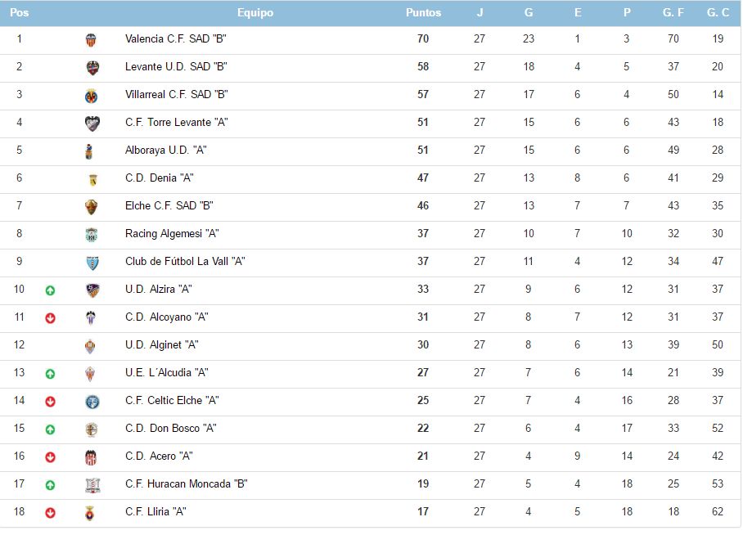Click the Elche C.F. SAD "B" crest
This screenshot has height=535, width=743.
(x=92, y=207)
